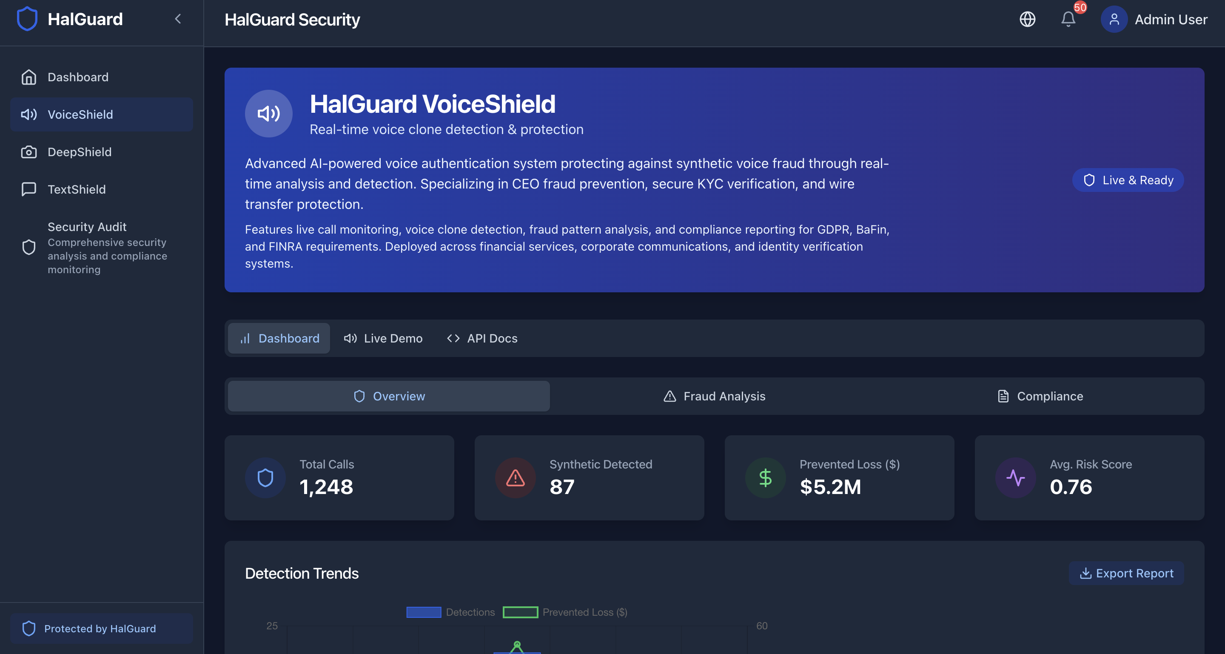The width and height of the screenshot is (1225, 654).
Task: Click the Synthetic Detected warning icon
Action: [515, 478]
